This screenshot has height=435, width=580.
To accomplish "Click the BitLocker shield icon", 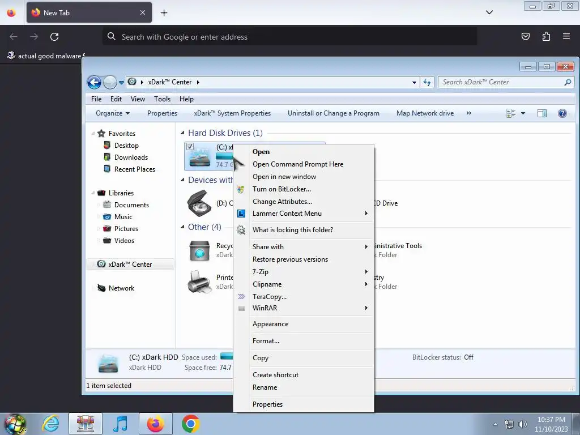I will [241, 189].
